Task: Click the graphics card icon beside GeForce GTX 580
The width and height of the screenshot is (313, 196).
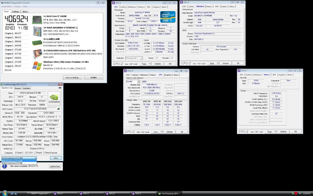Action: click(x=37, y=54)
